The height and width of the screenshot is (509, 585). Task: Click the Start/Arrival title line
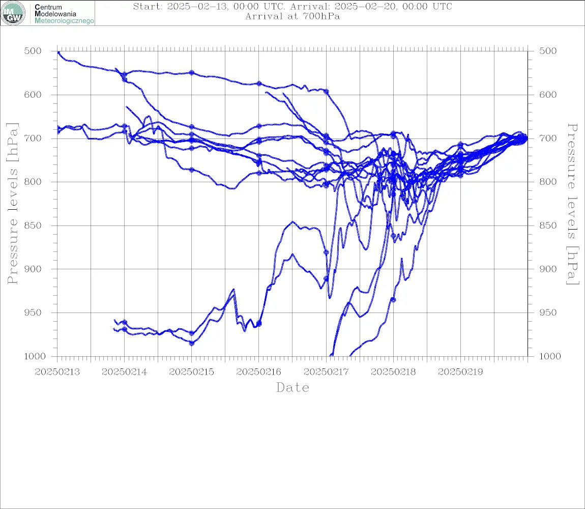pyautogui.click(x=292, y=7)
